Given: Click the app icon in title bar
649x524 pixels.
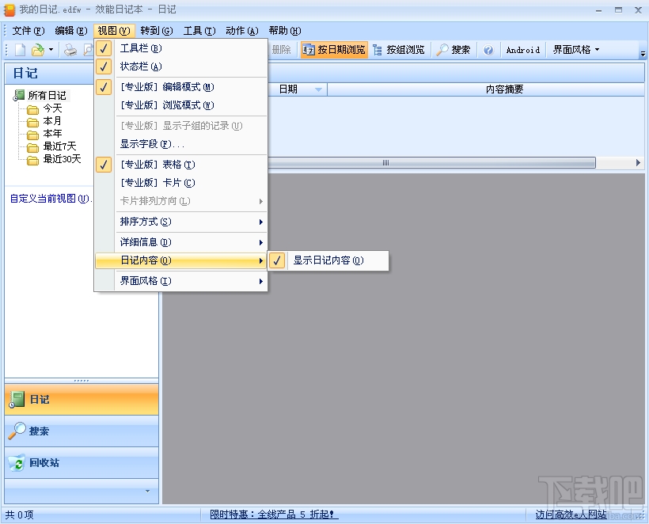Looking at the screenshot, I should tap(9, 10).
